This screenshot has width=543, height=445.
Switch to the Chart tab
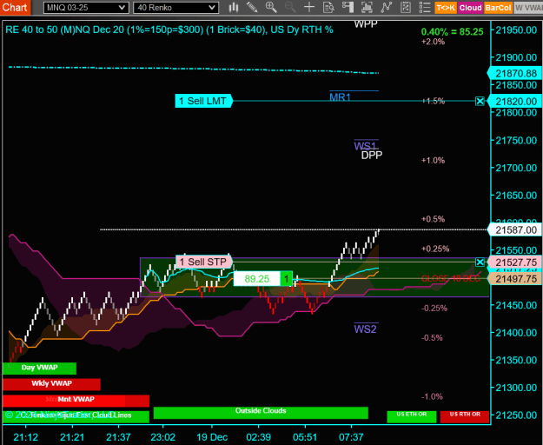coord(15,7)
